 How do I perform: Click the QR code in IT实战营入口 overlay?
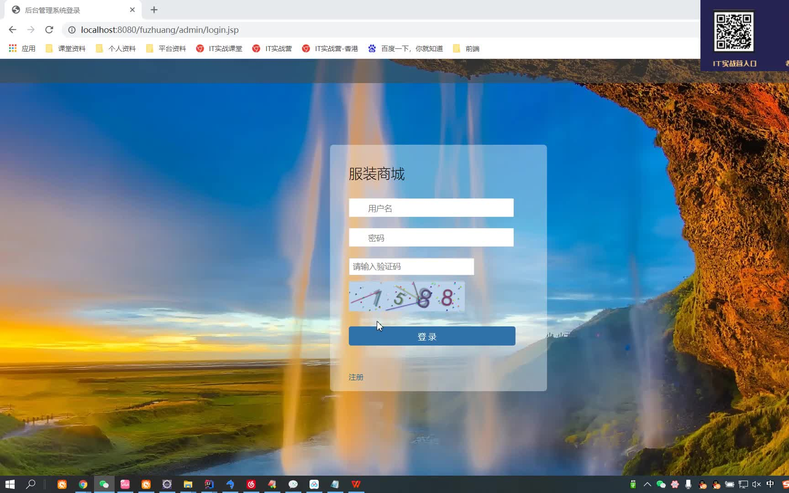(734, 31)
